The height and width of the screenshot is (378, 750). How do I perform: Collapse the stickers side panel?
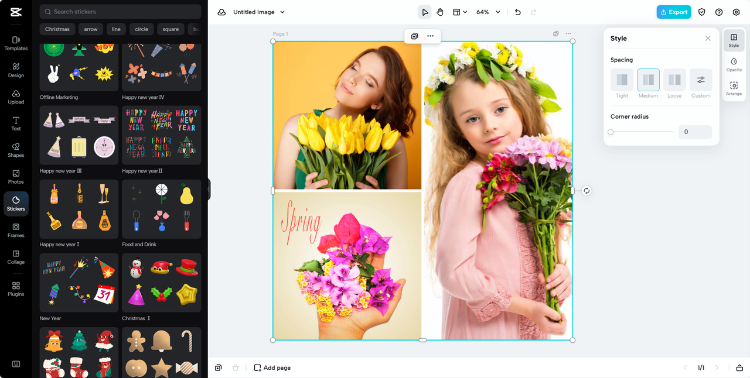coord(209,189)
